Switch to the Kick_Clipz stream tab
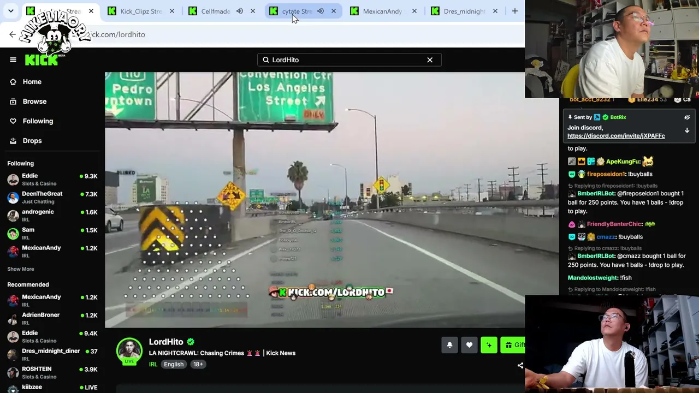This screenshot has height=393, width=699. (x=140, y=11)
